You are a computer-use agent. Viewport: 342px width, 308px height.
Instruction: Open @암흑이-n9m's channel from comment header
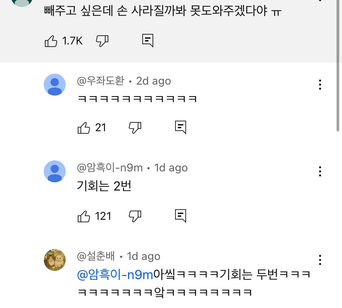point(110,168)
